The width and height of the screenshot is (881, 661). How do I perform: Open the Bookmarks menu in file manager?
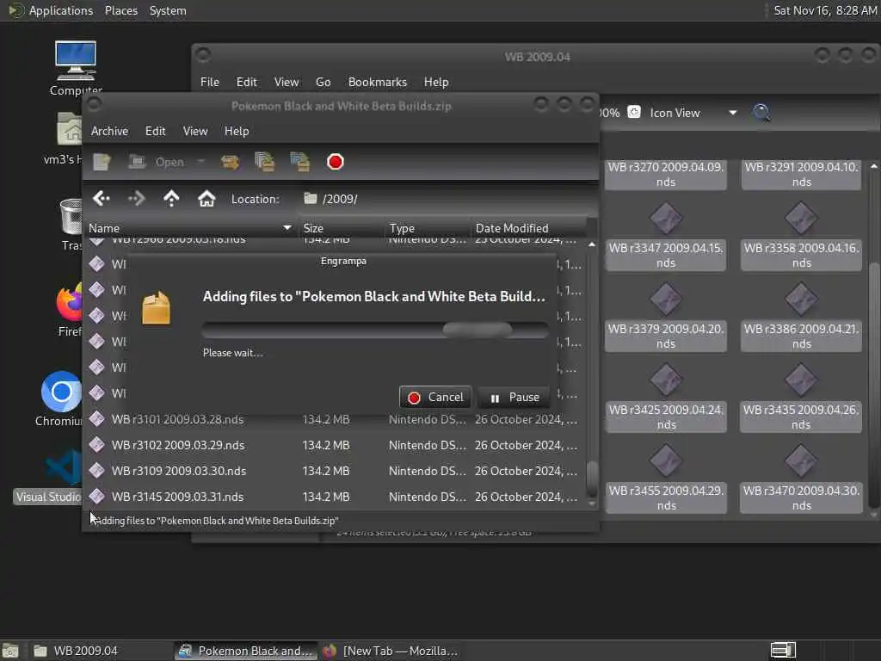(378, 82)
